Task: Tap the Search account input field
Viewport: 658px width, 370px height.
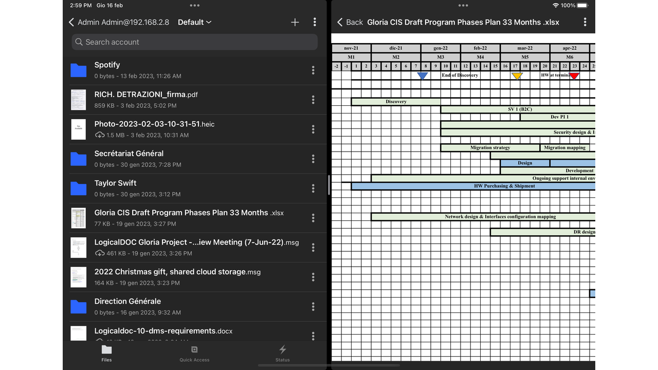Action: pos(194,42)
